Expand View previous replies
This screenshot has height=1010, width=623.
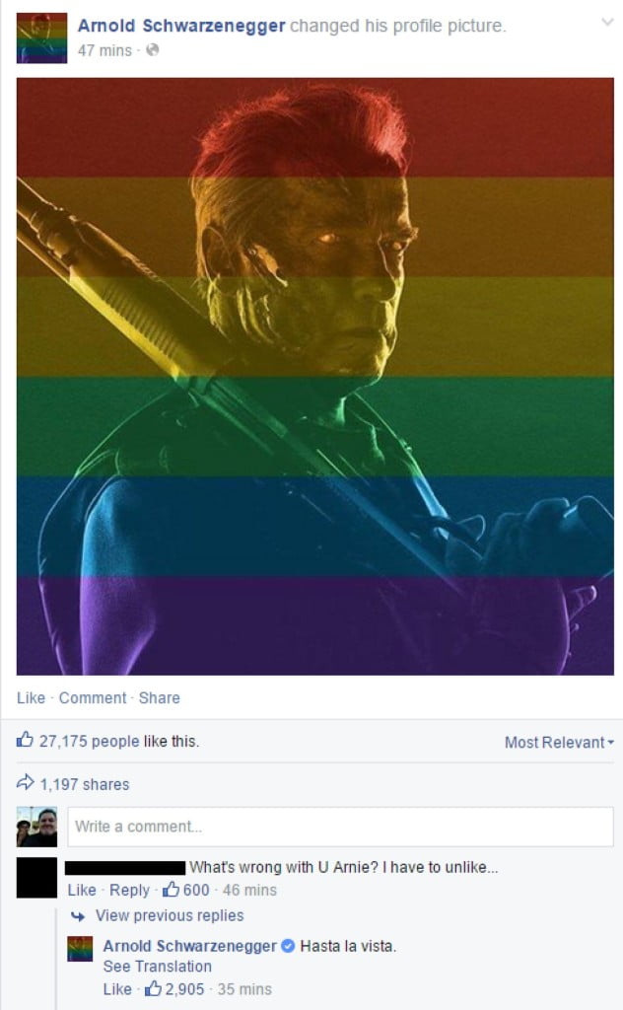(170, 915)
